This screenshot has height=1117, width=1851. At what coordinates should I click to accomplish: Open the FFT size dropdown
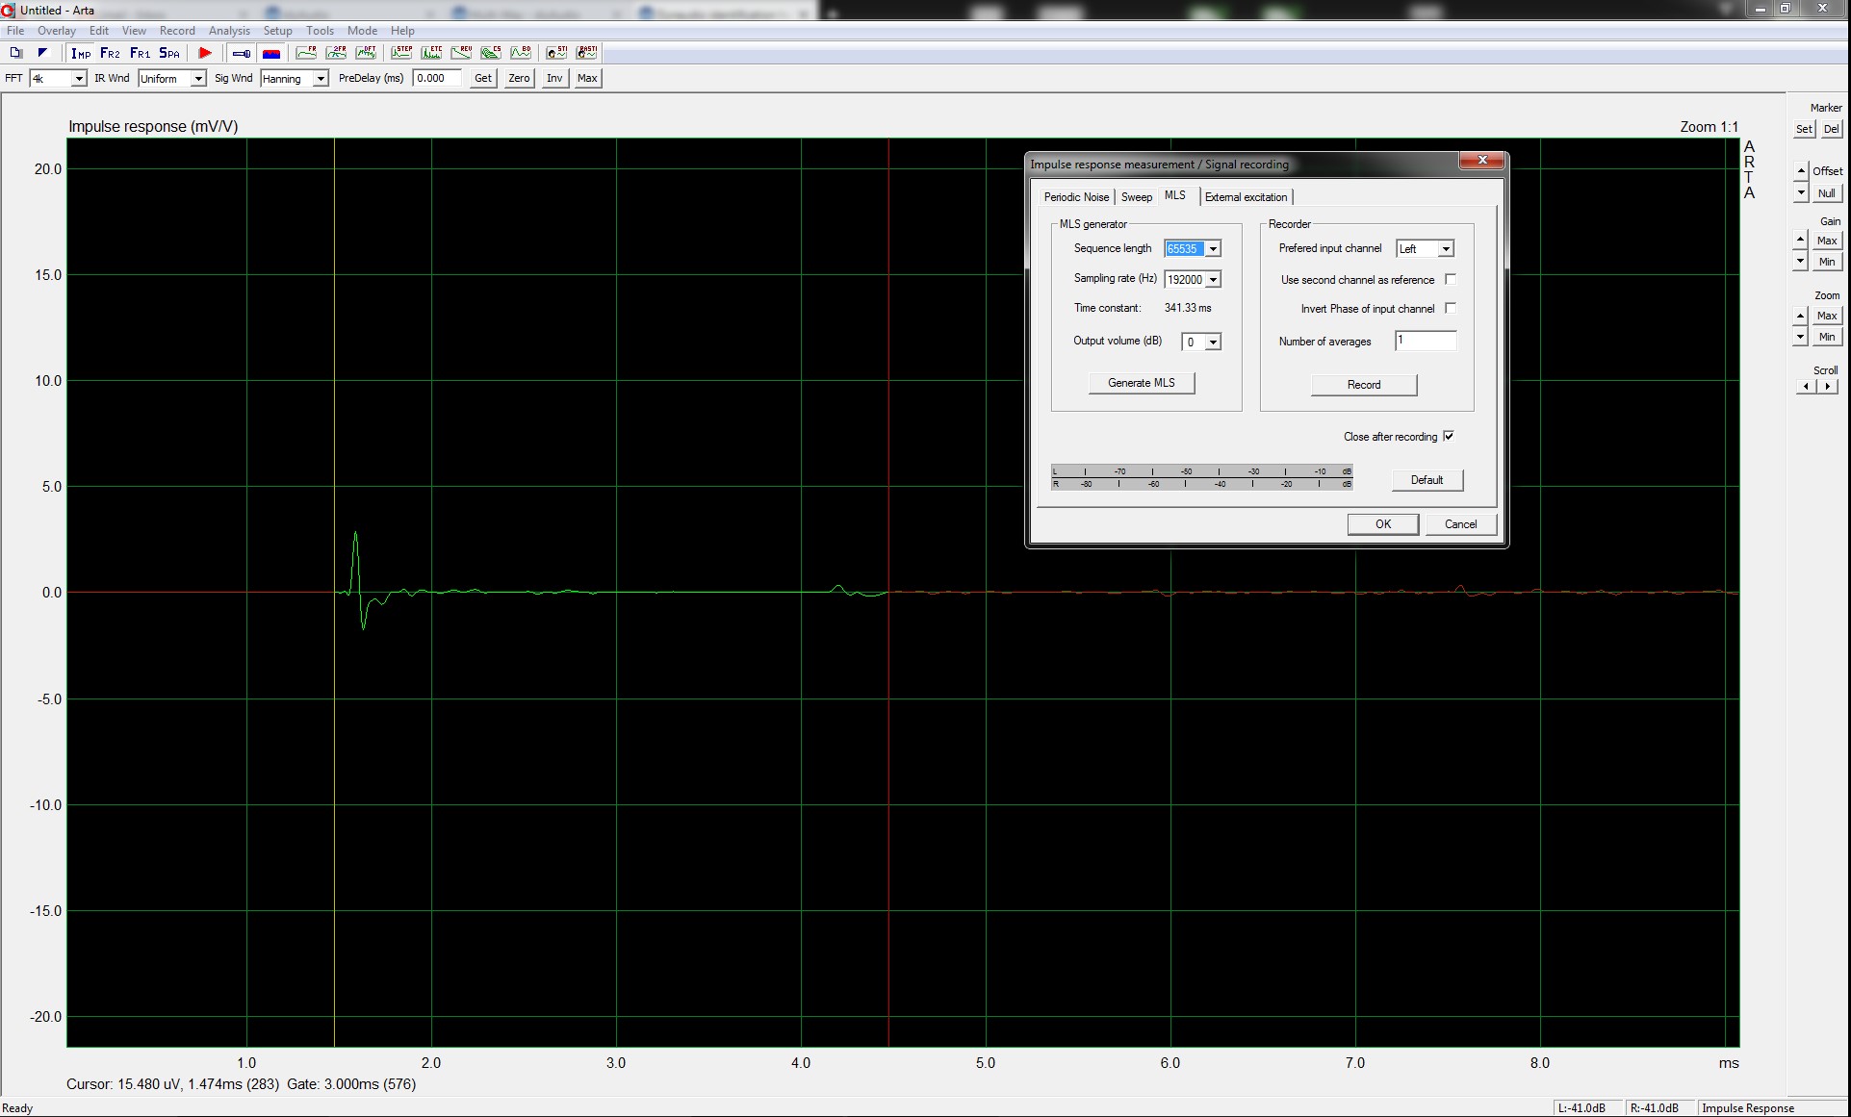(79, 79)
